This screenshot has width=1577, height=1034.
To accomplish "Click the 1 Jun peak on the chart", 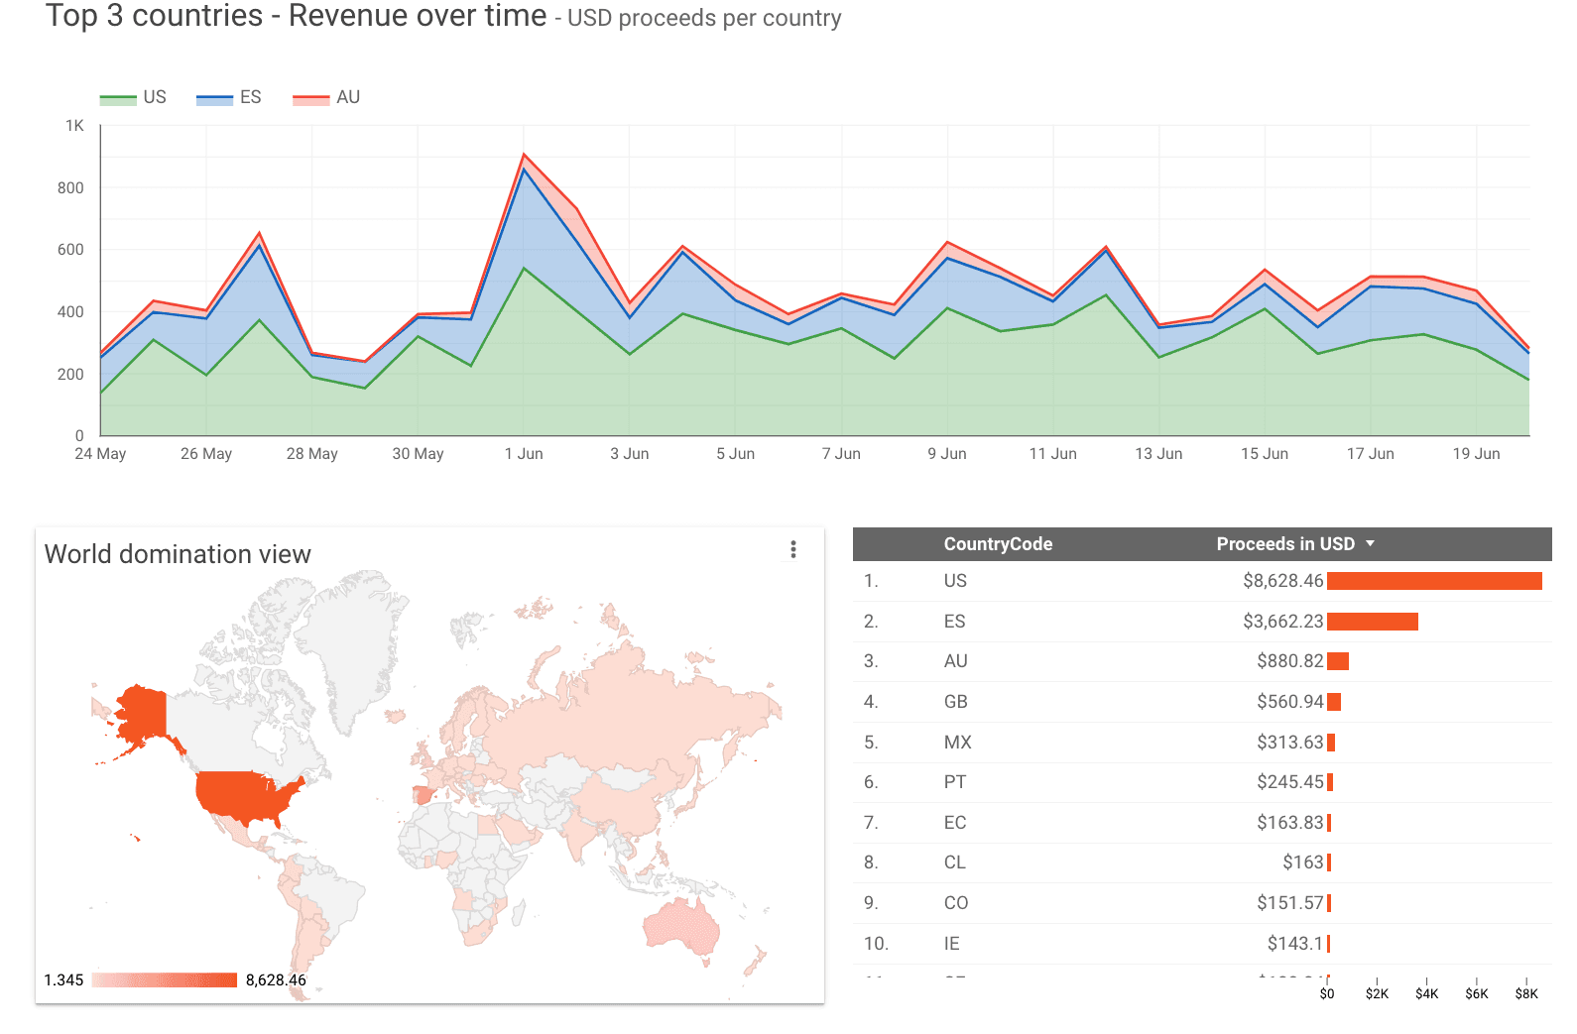I will point(524,155).
